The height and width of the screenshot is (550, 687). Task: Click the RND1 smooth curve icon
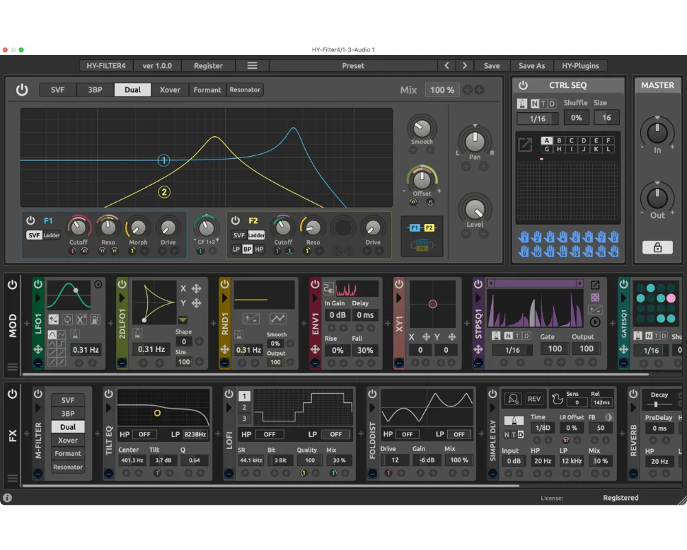(x=278, y=318)
